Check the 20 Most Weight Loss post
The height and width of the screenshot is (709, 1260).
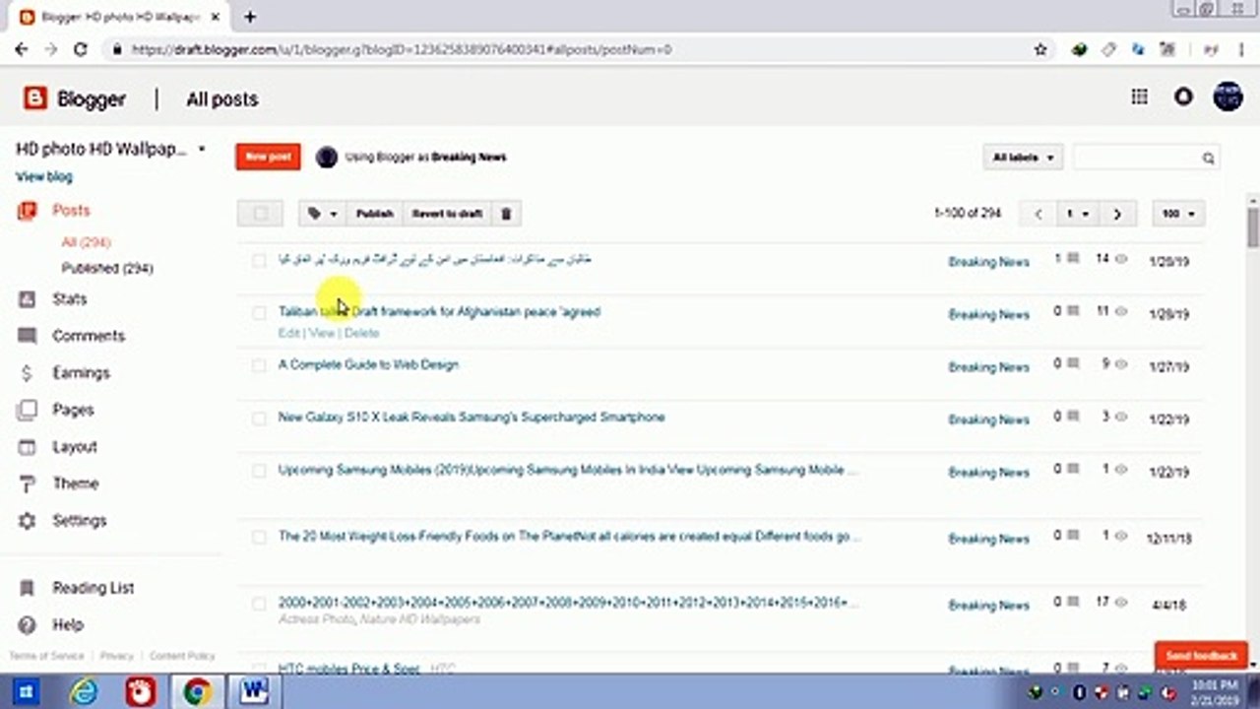[x=259, y=538]
